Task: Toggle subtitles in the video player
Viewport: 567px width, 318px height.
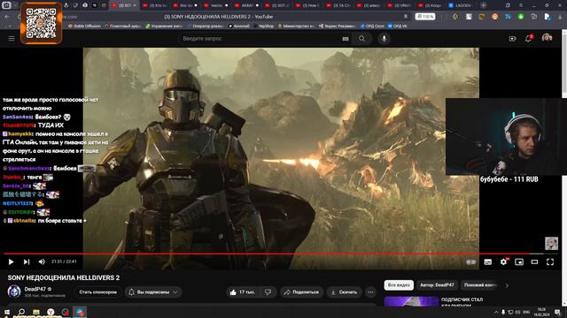Action: tap(488, 262)
